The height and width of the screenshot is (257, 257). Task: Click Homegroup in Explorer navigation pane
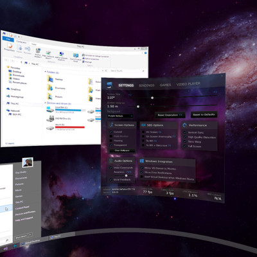15,96
